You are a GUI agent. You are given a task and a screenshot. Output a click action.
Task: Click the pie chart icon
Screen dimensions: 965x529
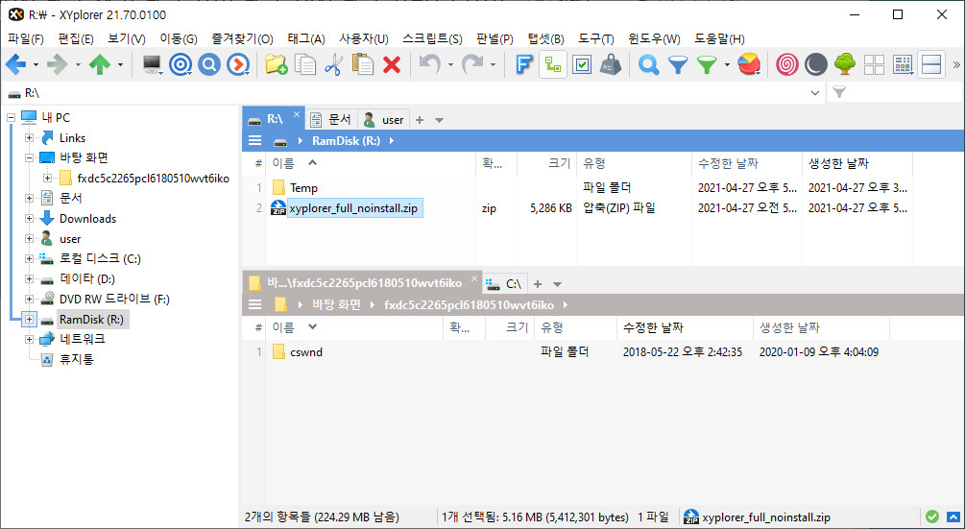tap(749, 64)
